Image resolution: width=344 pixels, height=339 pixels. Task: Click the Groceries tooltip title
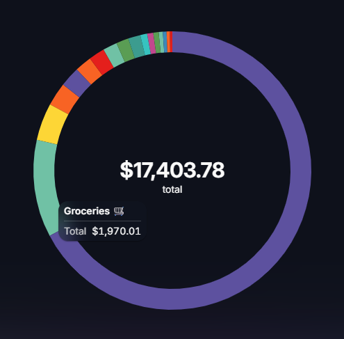click(x=87, y=211)
